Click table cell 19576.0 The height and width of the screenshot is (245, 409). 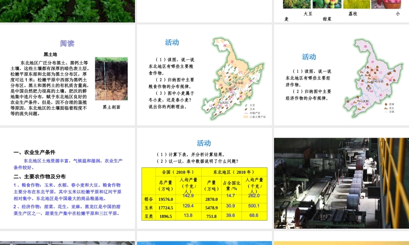point(166,199)
